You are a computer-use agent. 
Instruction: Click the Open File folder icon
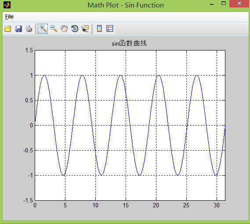8,29
